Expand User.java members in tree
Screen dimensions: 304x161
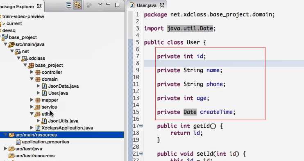[x=39, y=93]
